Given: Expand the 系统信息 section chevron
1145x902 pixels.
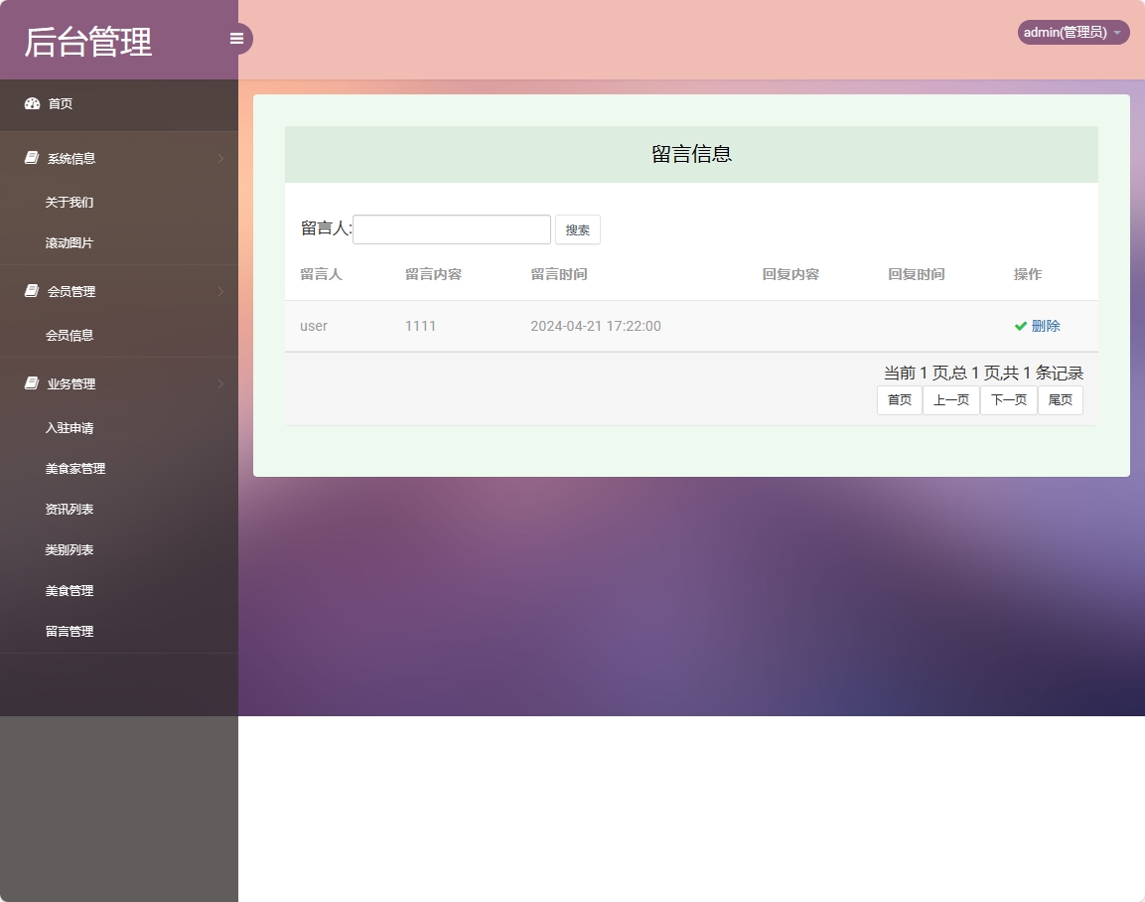Looking at the screenshot, I should 219,158.
